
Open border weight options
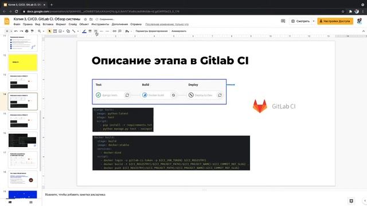(90, 31)
